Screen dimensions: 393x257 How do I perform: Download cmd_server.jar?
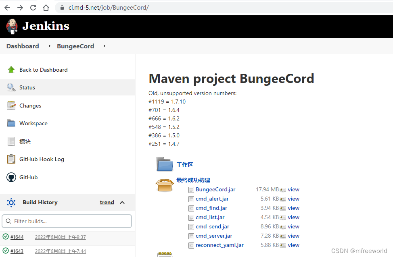pyautogui.click(x=214, y=236)
